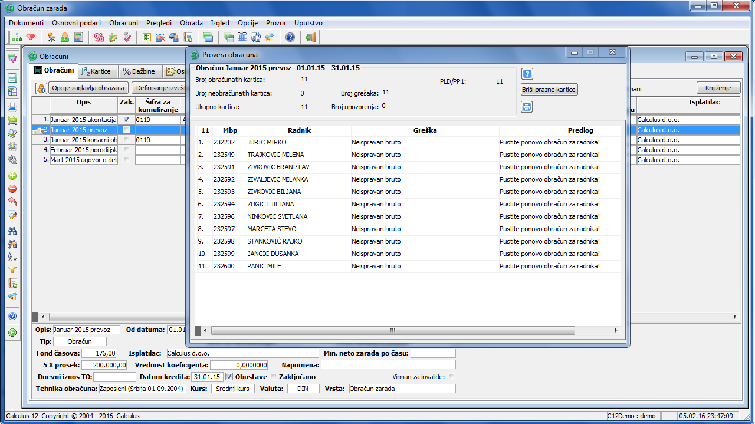Click the yellow filter funnel icon in the left sidebar
Screen dimensions: 755x424
click(12, 270)
